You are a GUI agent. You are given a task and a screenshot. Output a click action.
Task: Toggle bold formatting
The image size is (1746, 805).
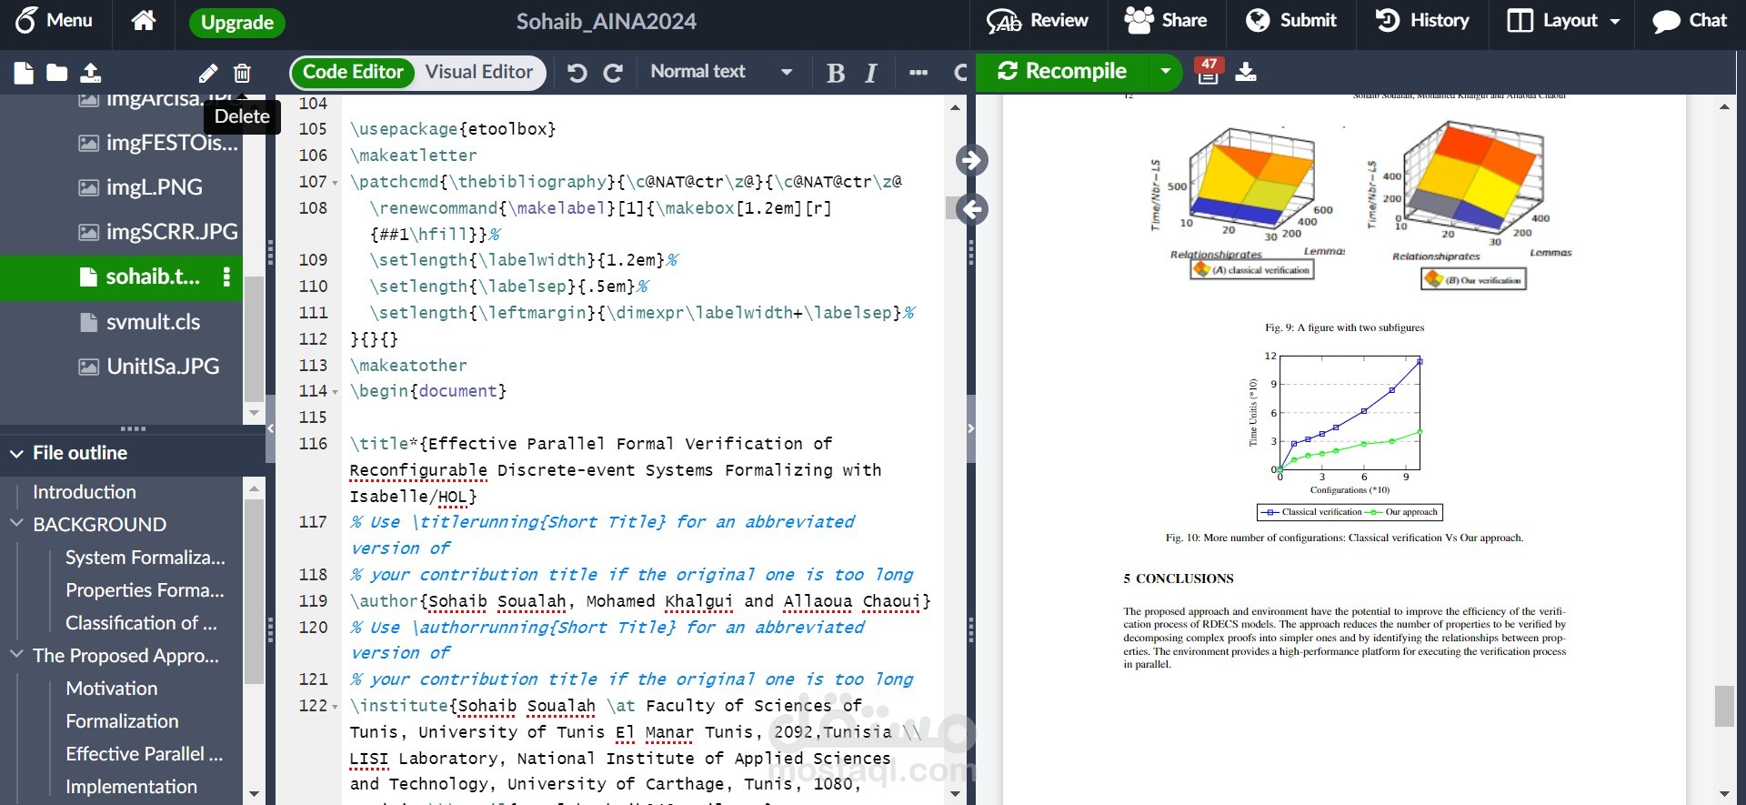click(835, 73)
